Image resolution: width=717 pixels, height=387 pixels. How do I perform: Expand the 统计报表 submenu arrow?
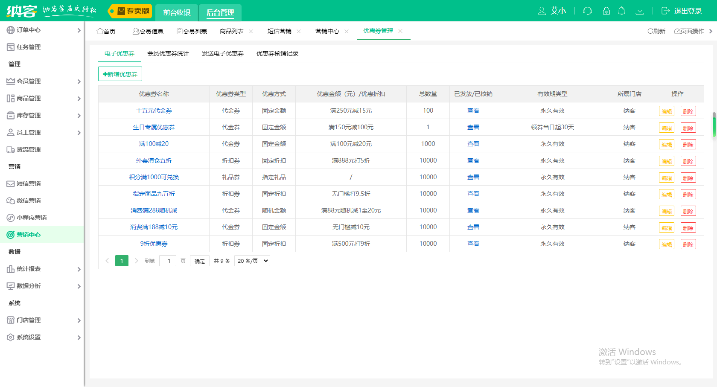tap(79, 269)
